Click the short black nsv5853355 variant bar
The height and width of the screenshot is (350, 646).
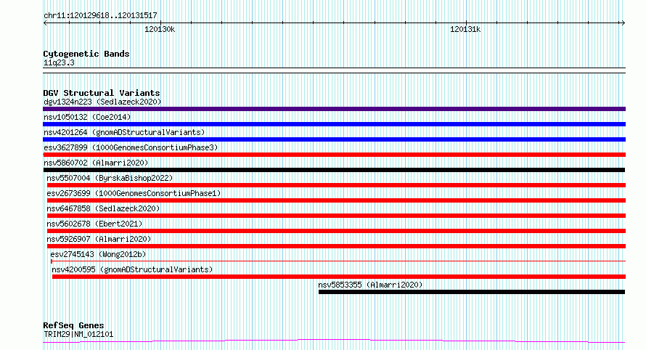click(472, 292)
